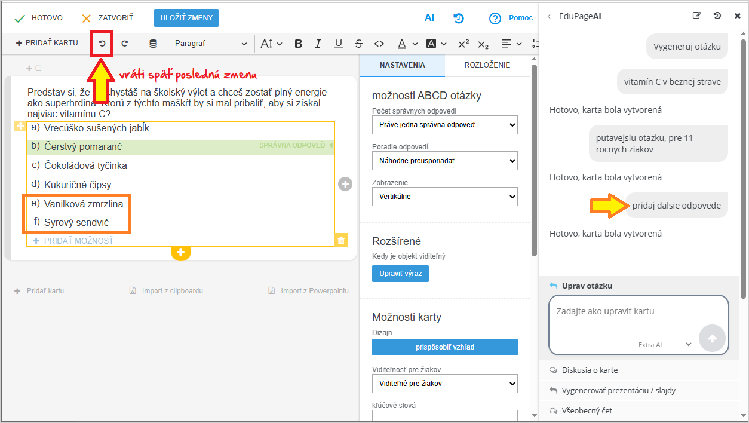Expand the Počet správnych odpovedí dropdown
Viewport: 749px width, 423px height.
coord(444,125)
